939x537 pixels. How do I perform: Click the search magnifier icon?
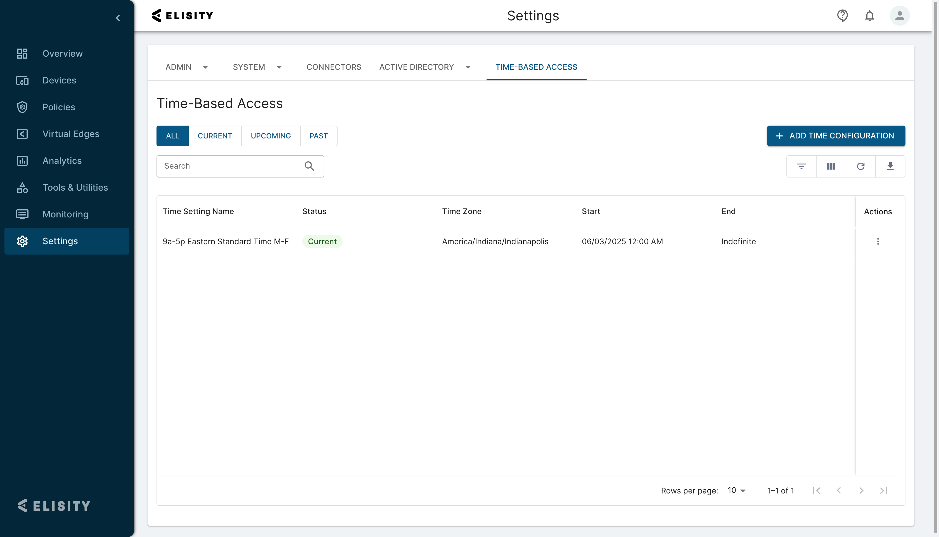[x=309, y=166]
